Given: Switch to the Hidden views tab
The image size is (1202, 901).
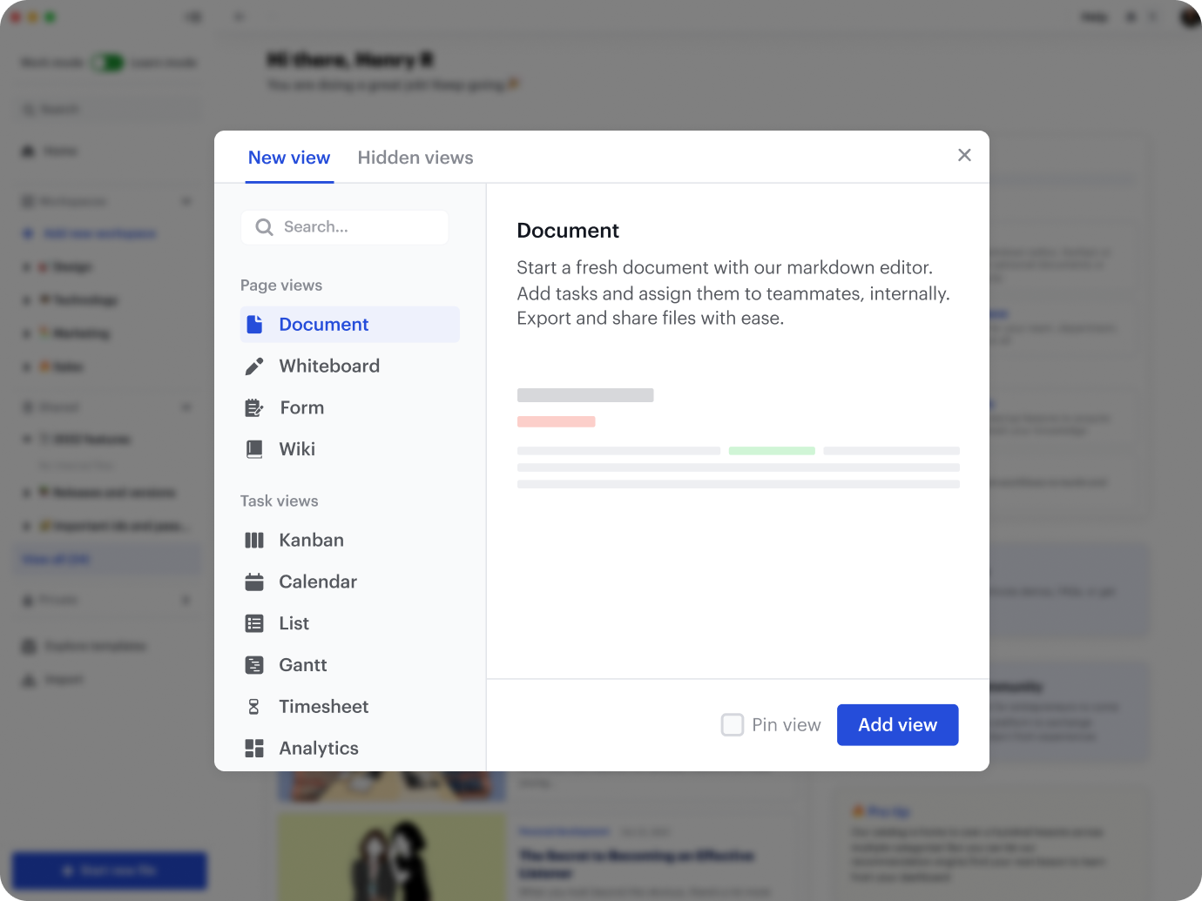Looking at the screenshot, I should 415,158.
